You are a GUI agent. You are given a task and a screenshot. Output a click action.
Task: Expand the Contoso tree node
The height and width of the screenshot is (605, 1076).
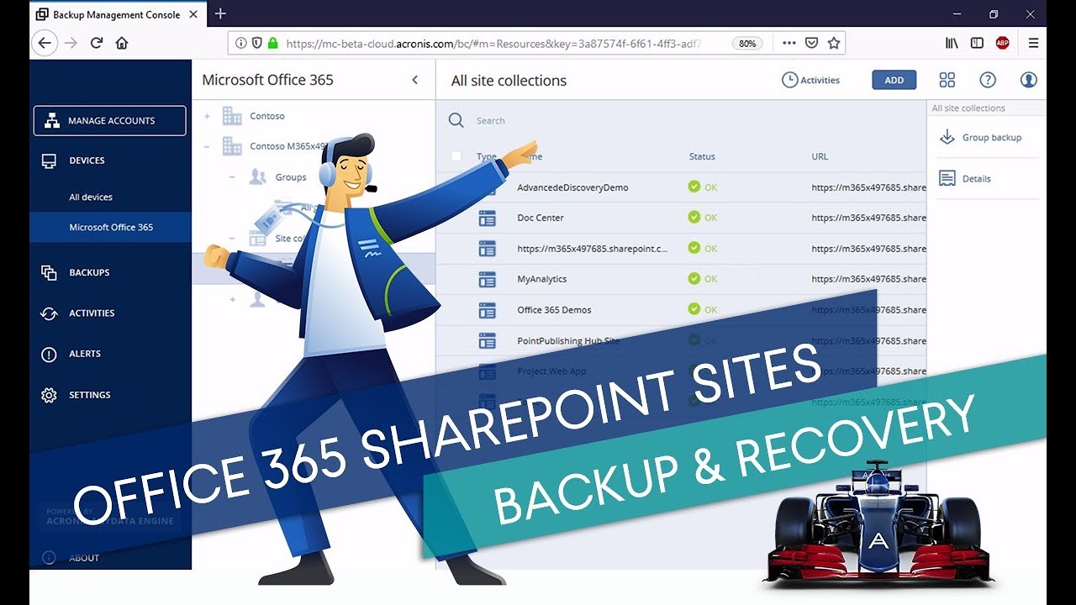tap(207, 116)
